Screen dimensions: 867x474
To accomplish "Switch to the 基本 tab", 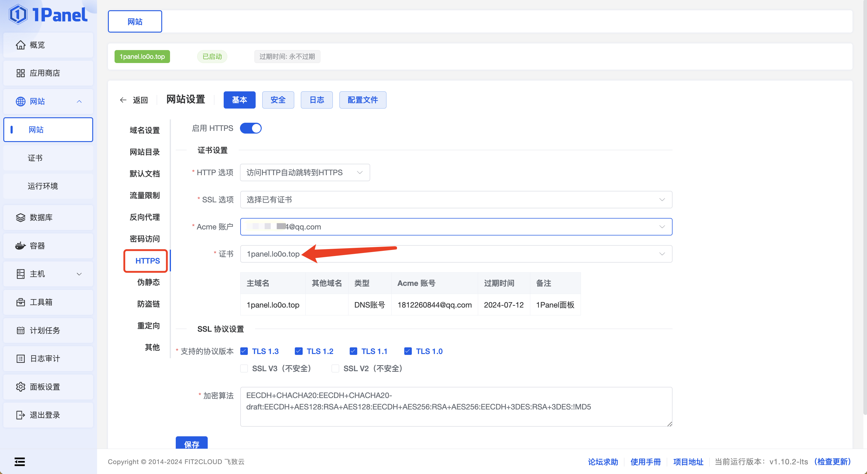I will (239, 100).
